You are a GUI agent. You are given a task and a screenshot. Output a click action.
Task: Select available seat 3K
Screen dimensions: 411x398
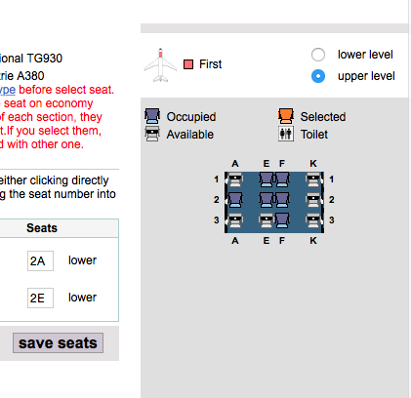(x=313, y=220)
